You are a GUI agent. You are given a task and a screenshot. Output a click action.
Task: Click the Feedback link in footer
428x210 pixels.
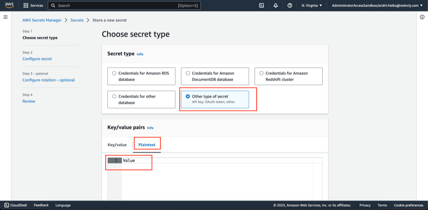tap(41, 205)
